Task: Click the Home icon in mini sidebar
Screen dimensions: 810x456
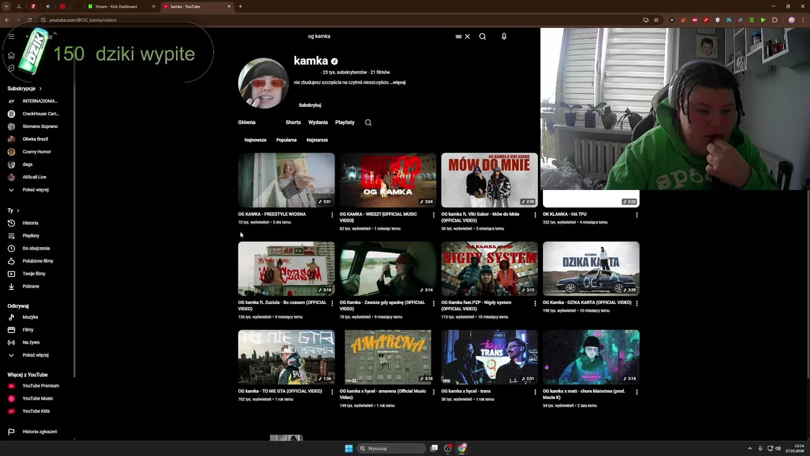Action: click(11, 55)
